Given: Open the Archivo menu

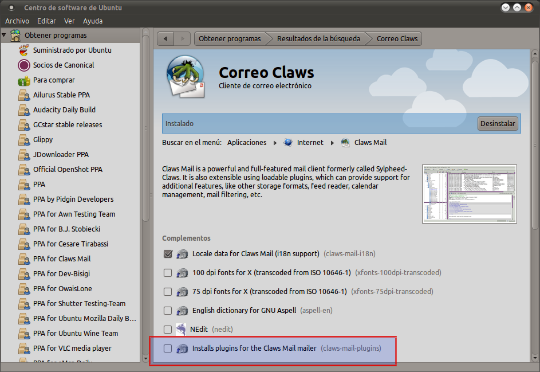Looking at the screenshot, I should tap(17, 21).
